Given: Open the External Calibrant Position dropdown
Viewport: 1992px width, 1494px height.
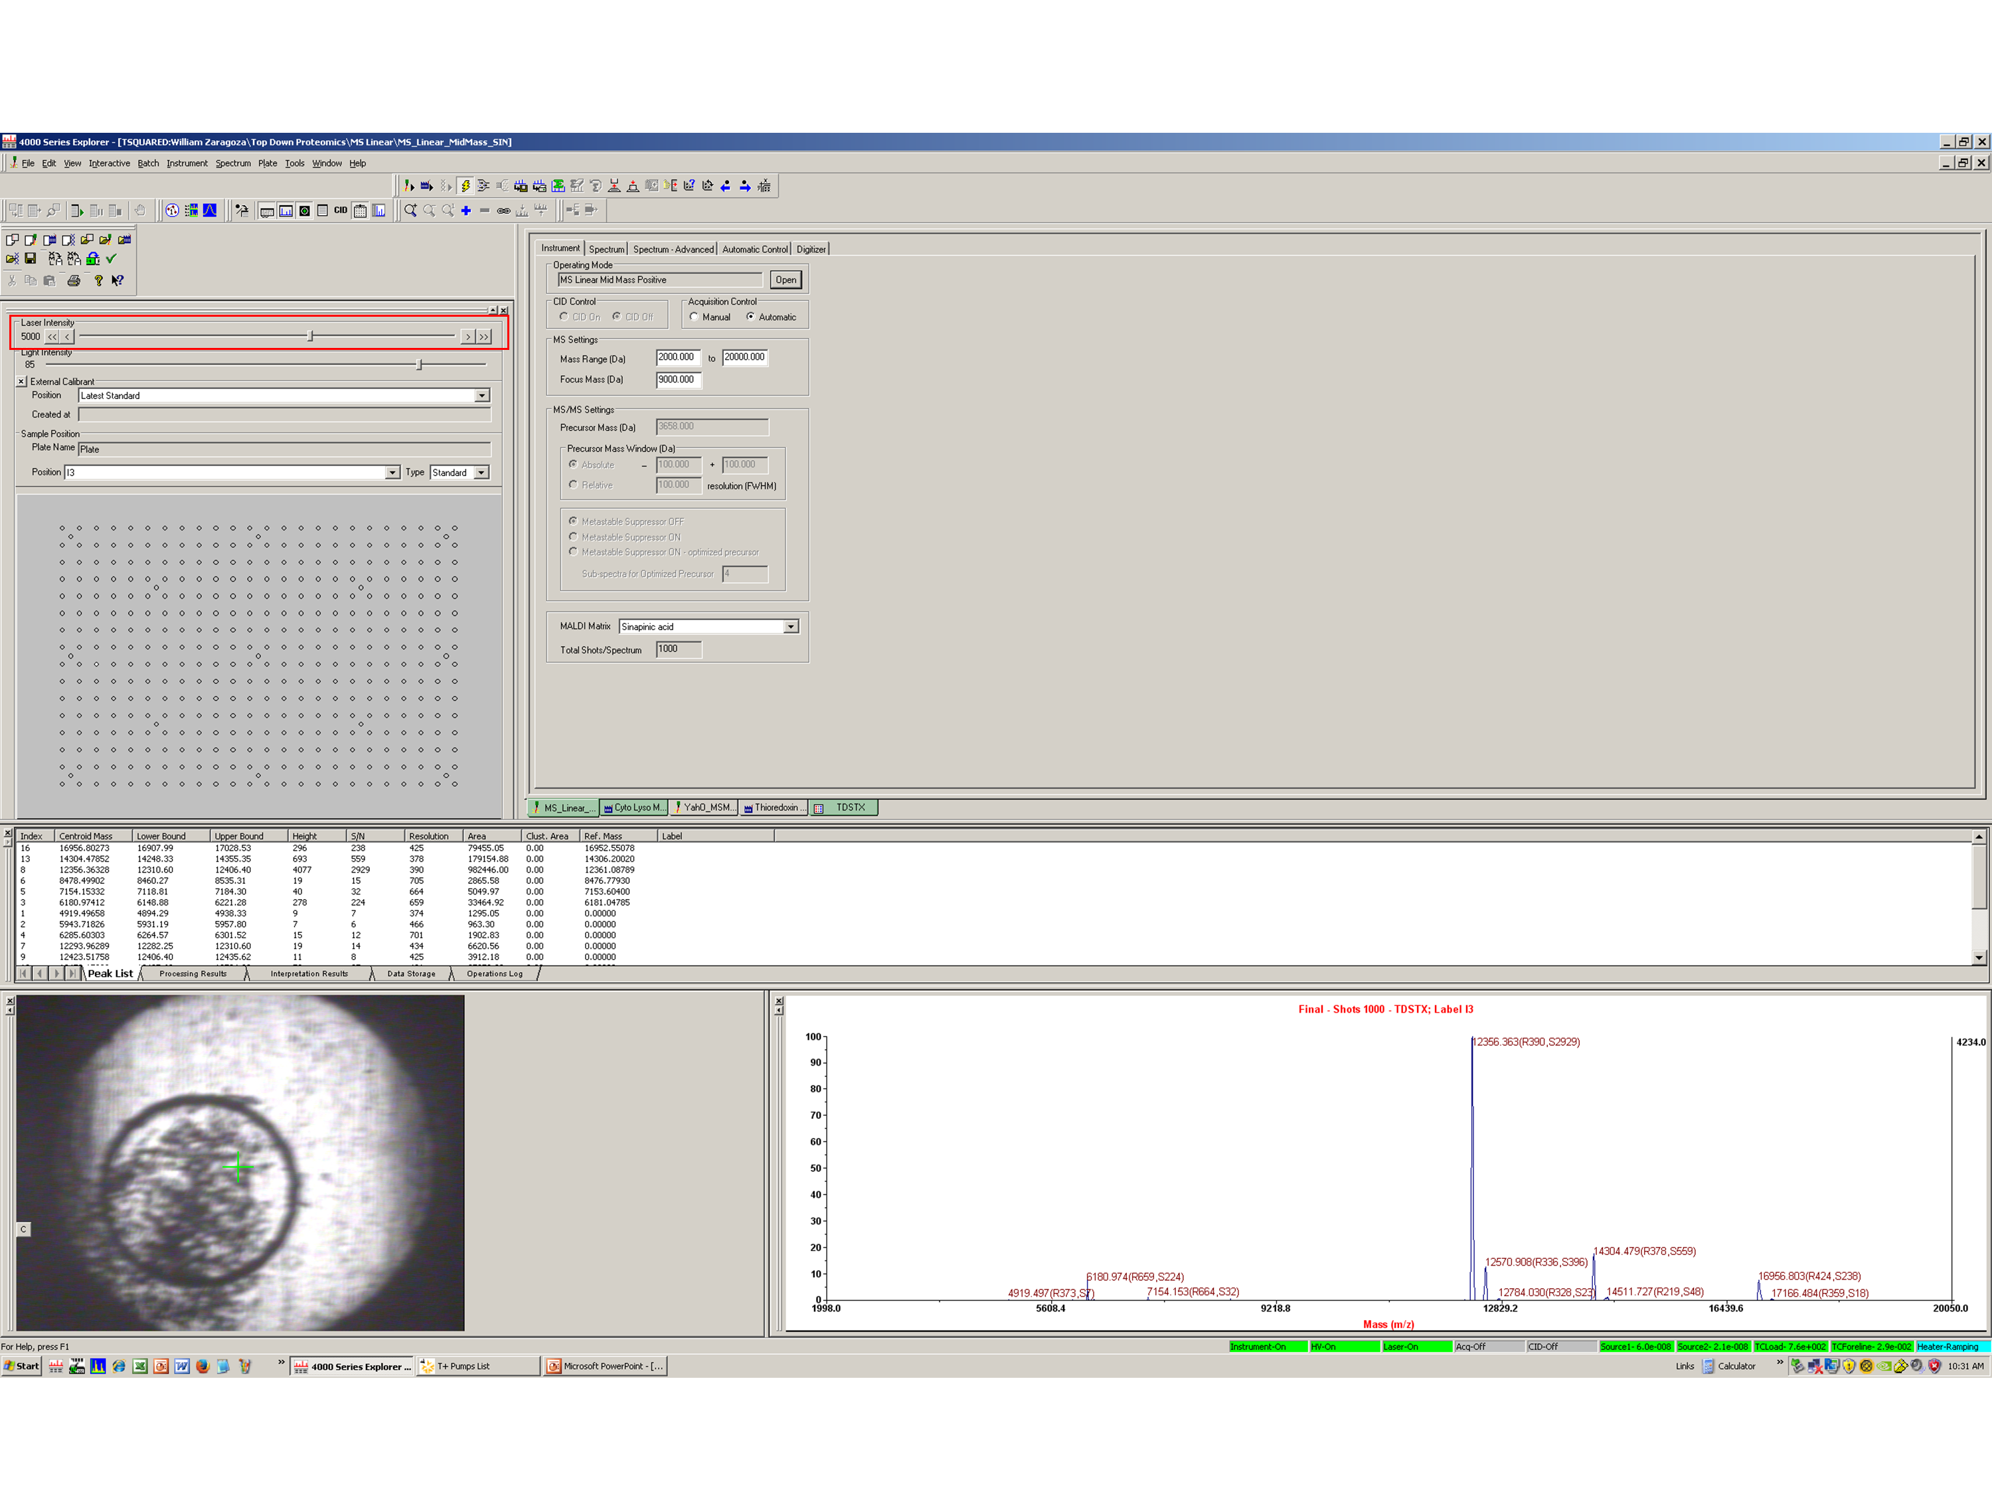Looking at the screenshot, I should coord(482,395).
